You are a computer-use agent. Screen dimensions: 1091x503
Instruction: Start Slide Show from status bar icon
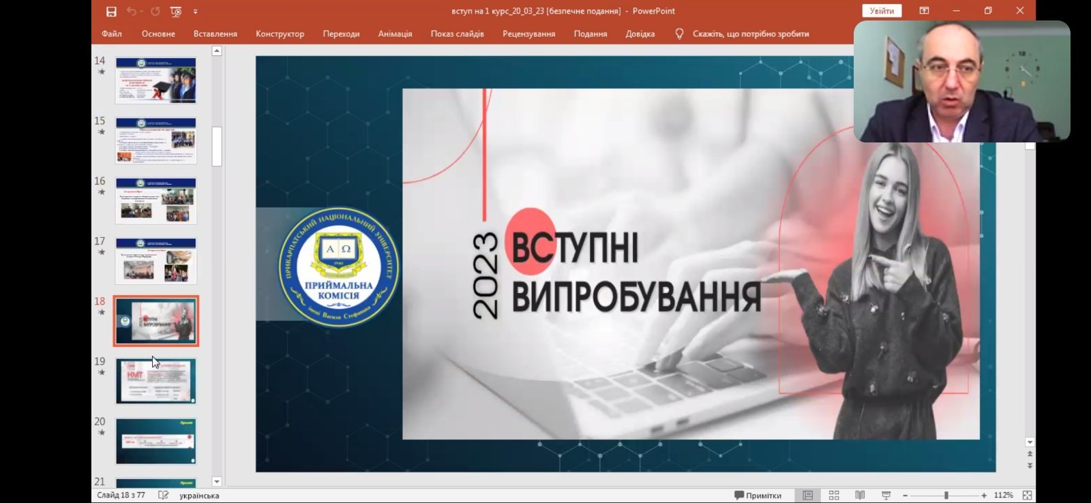pos(886,496)
